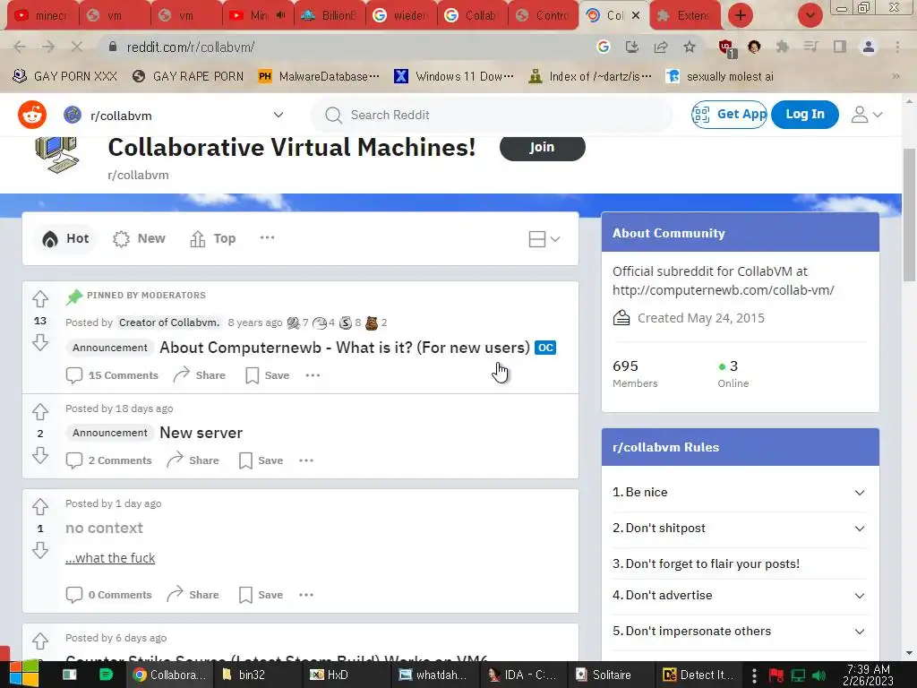Screen dimensions: 917x688
Task: Bookmark this page with star icon
Action: [690, 47]
